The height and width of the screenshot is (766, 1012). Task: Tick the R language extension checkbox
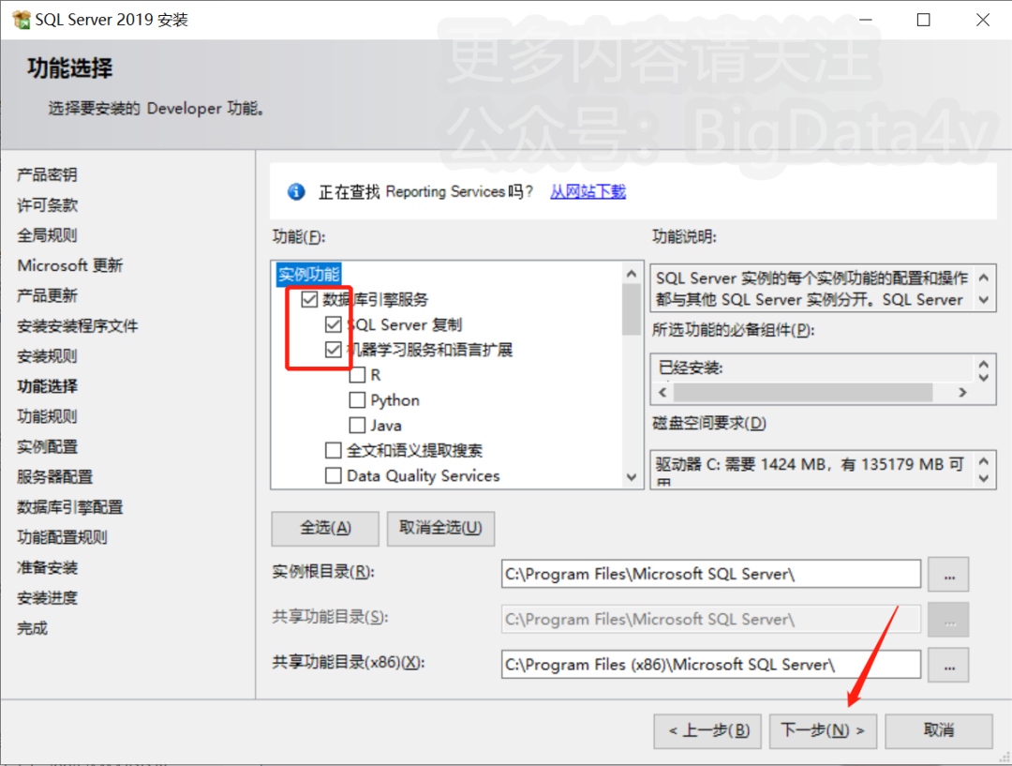point(357,375)
